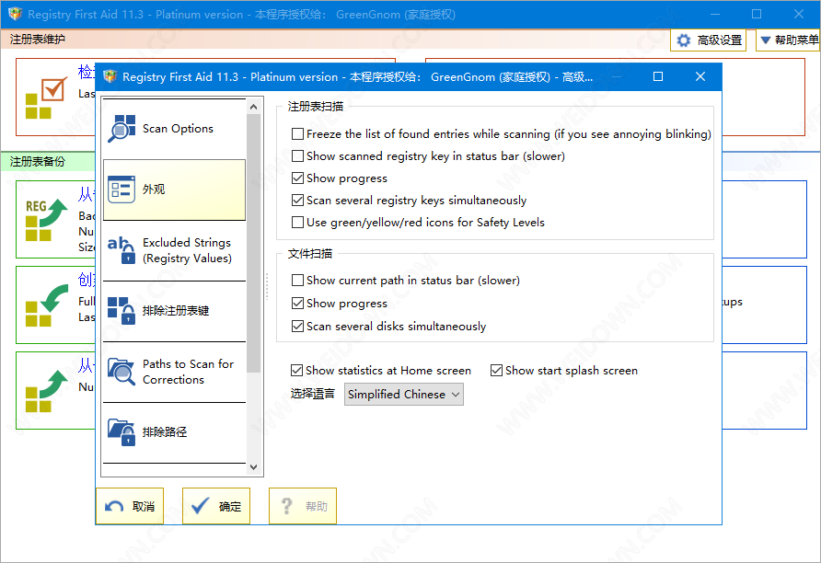Image resolution: width=821 pixels, height=563 pixels.
Task: Click the 外观 appearance list icon
Action: (x=121, y=190)
